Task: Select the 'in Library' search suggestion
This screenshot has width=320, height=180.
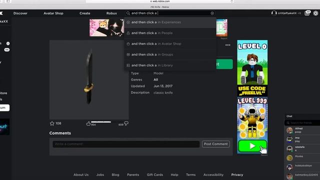Action: pos(170,65)
